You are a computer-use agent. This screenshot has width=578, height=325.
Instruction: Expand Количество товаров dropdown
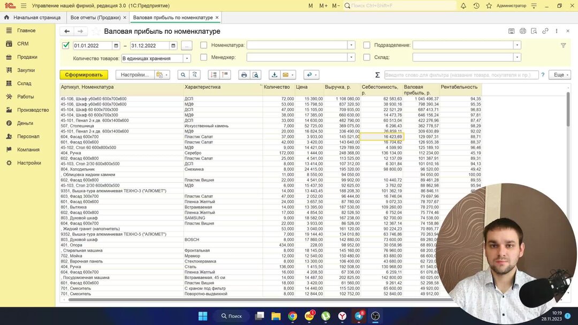click(187, 58)
